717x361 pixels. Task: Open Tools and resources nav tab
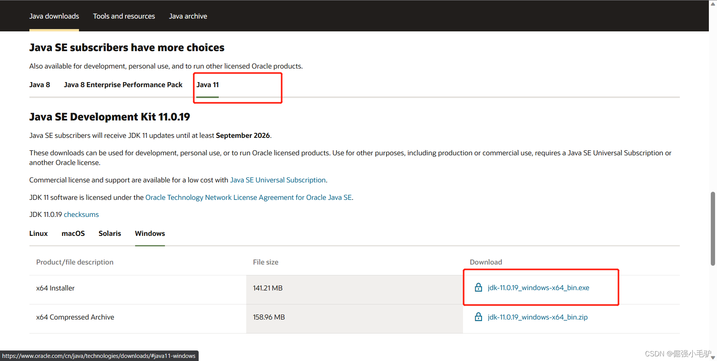click(124, 16)
